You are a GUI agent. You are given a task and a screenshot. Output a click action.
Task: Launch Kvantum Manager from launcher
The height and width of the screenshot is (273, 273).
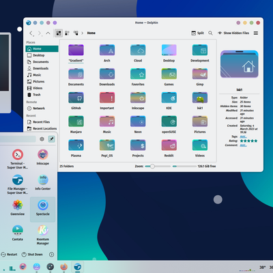click(43, 235)
